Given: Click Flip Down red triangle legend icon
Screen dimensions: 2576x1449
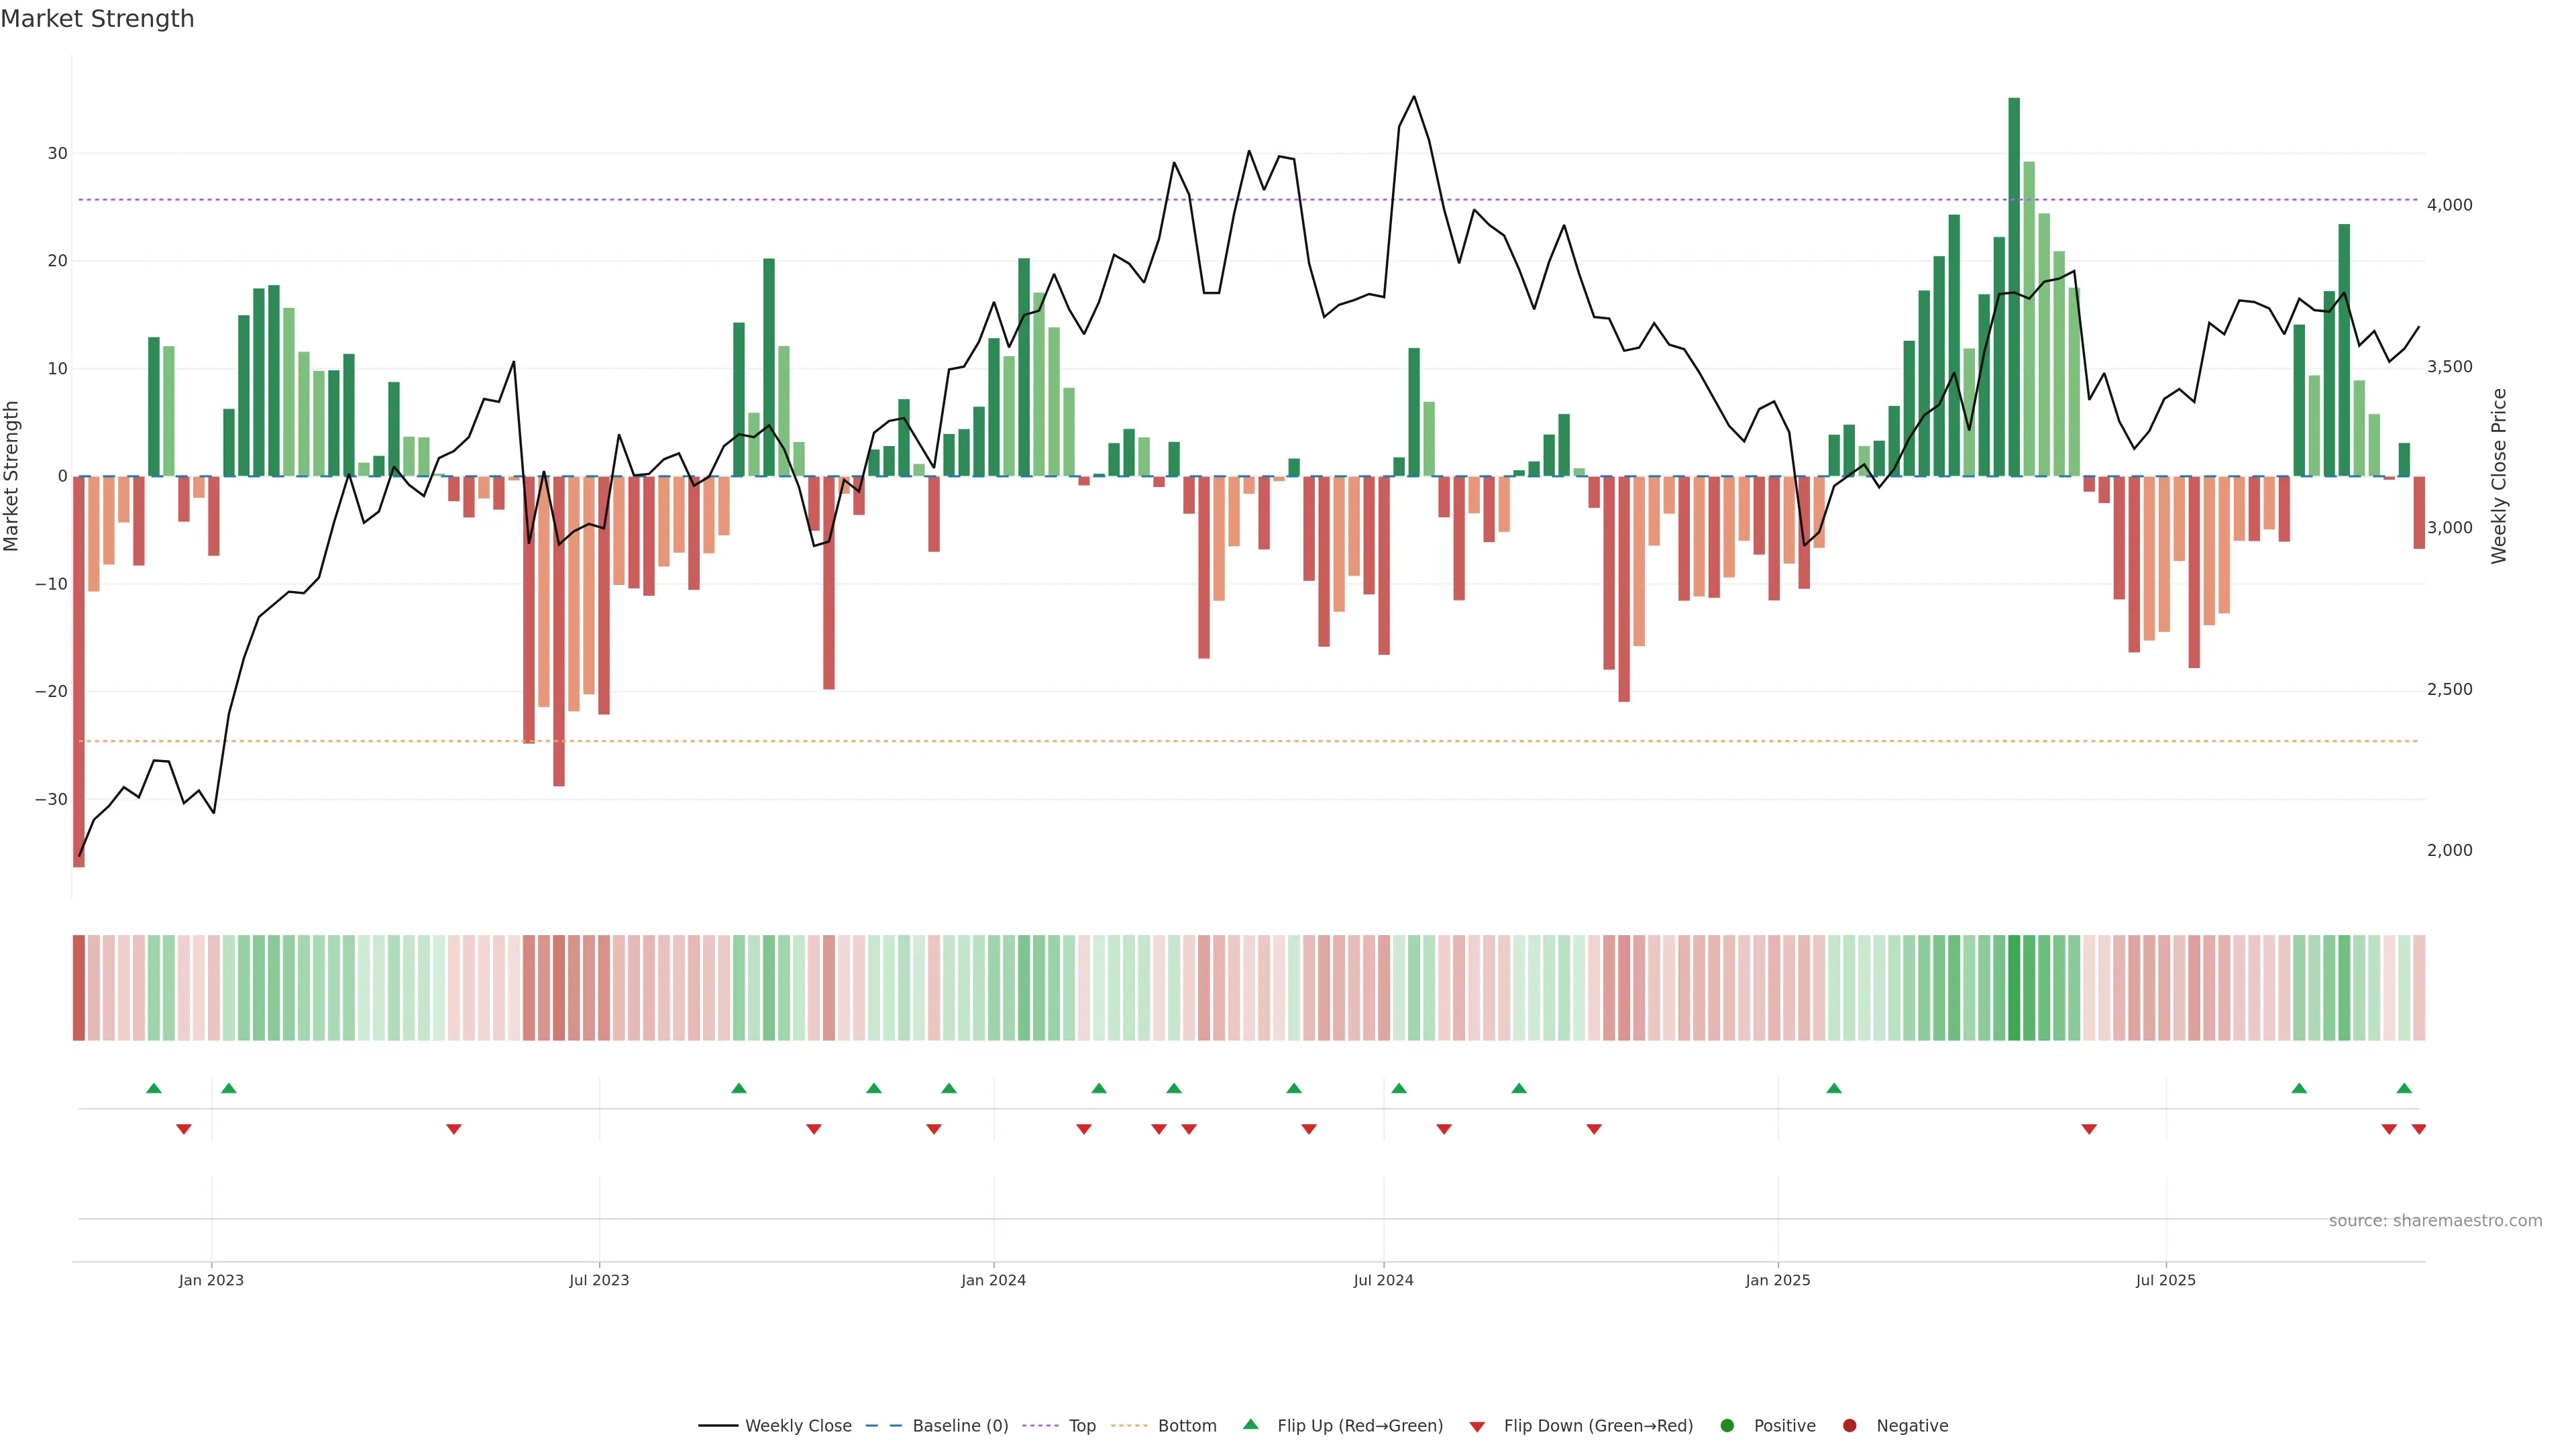Looking at the screenshot, I should coord(1477,1427).
